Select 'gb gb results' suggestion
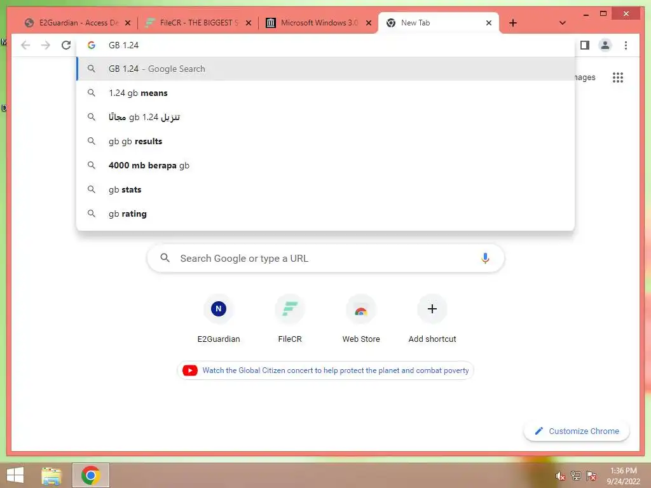Image resolution: width=651 pixels, height=488 pixels. point(325,141)
